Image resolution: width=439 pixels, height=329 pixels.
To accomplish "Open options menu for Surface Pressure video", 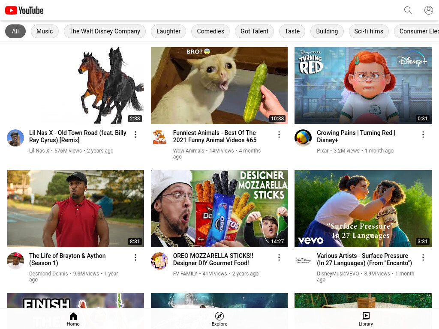I will [x=423, y=257].
